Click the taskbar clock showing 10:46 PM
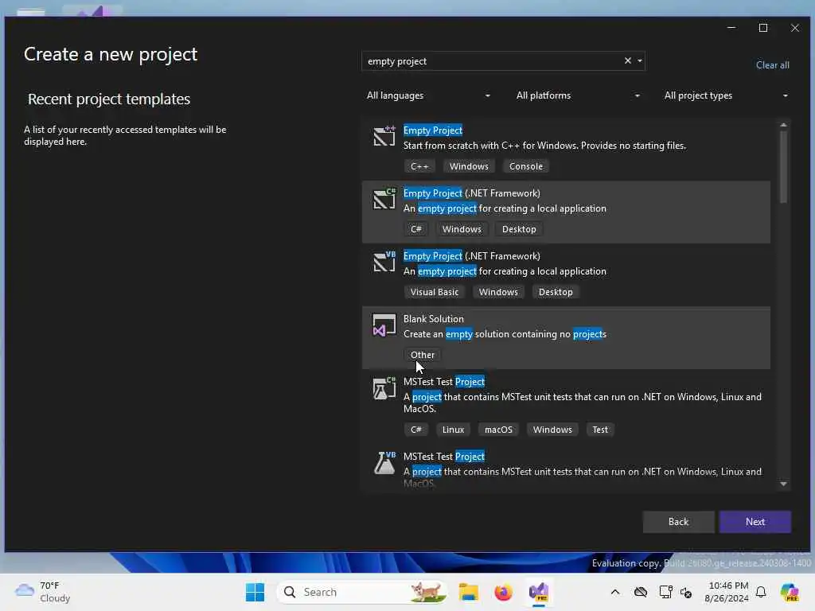 tap(727, 592)
